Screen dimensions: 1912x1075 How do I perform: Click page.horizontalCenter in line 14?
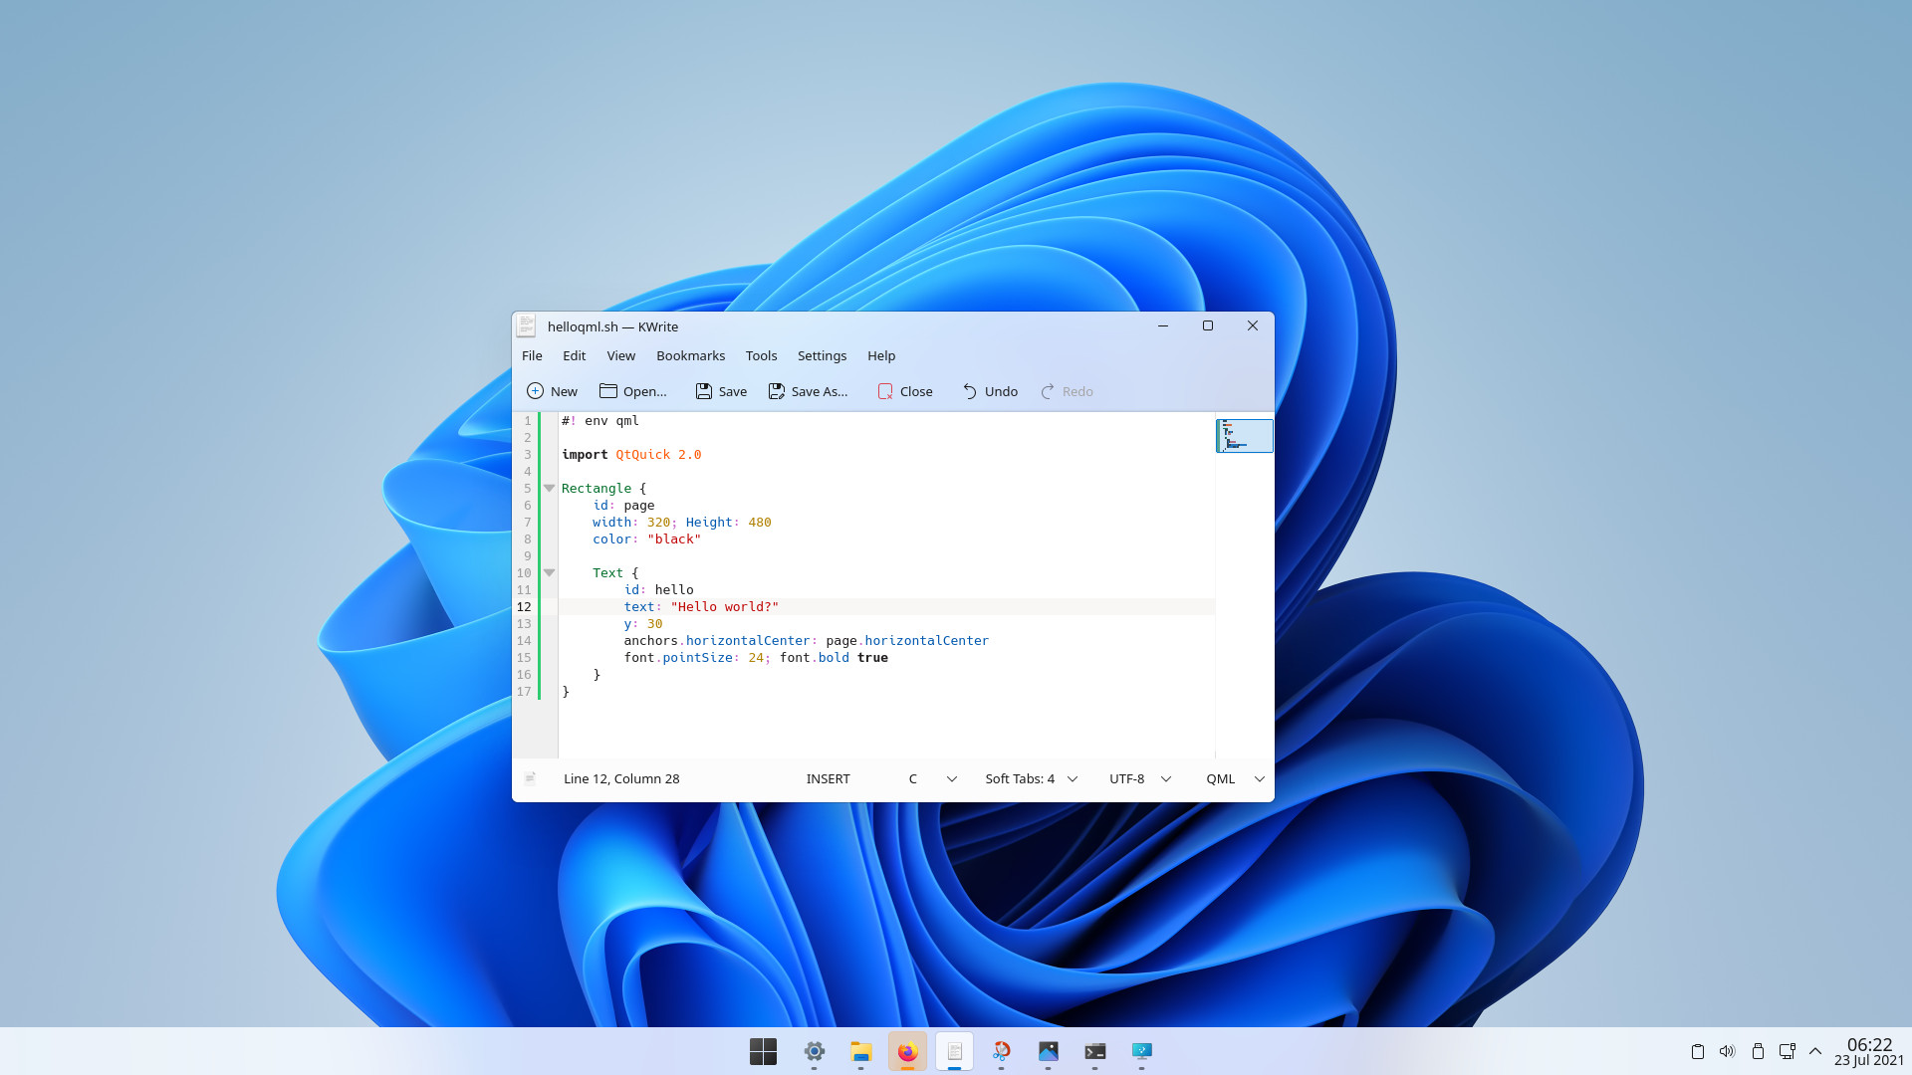point(907,640)
